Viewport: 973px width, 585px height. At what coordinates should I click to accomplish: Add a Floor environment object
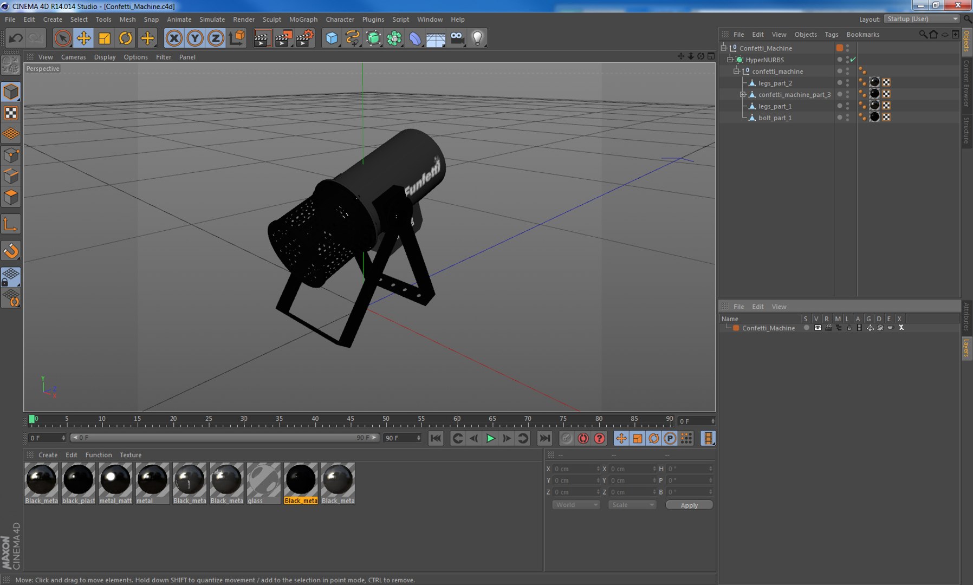(x=436, y=38)
